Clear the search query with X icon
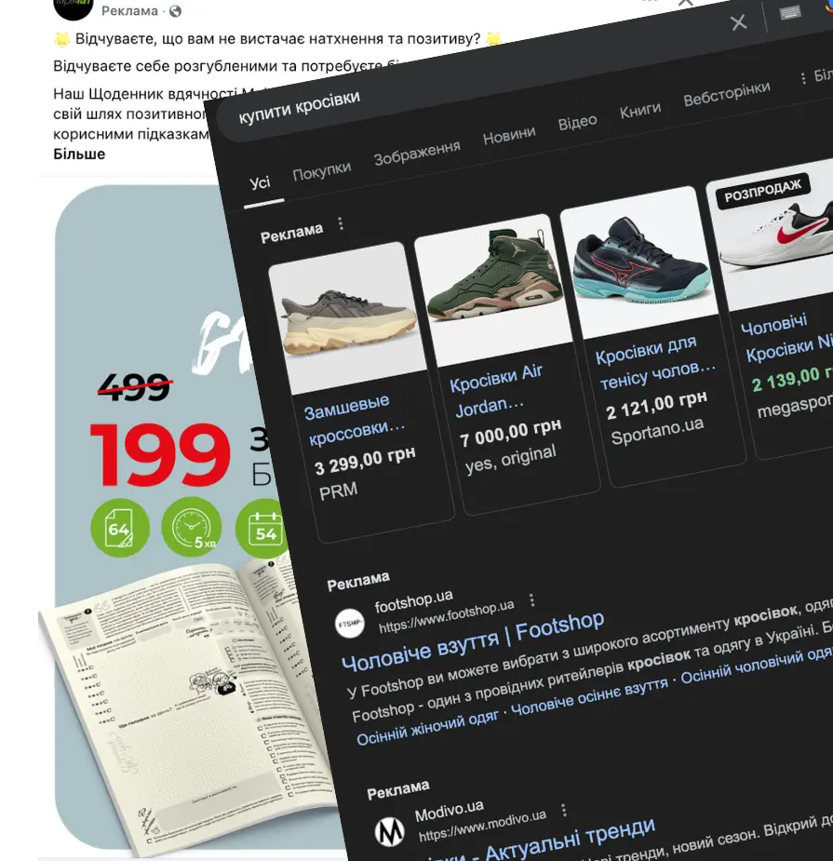 click(x=739, y=22)
